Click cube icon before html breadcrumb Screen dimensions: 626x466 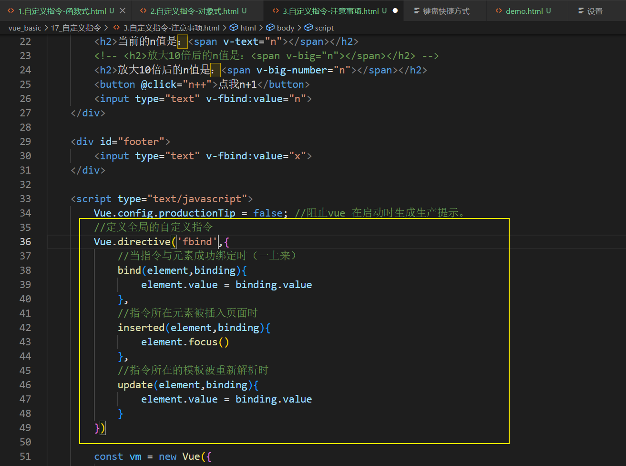pyautogui.click(x=234, y=28)
